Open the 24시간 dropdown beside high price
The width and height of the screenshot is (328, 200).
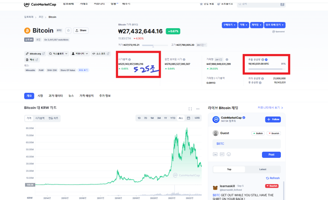click(x=201, y=45)
